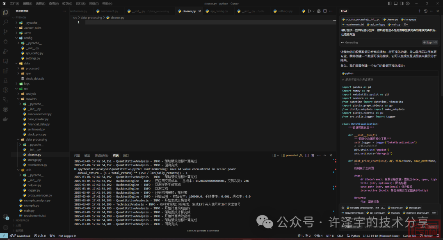Open the Search view in activity bar
The image size is (443, 240).
click(x=5, y=22)
